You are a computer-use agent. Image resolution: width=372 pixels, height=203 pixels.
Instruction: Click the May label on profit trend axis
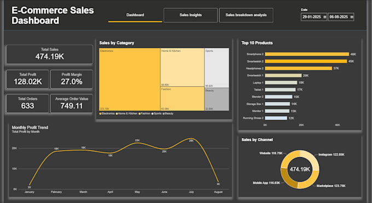click(137, 192)
